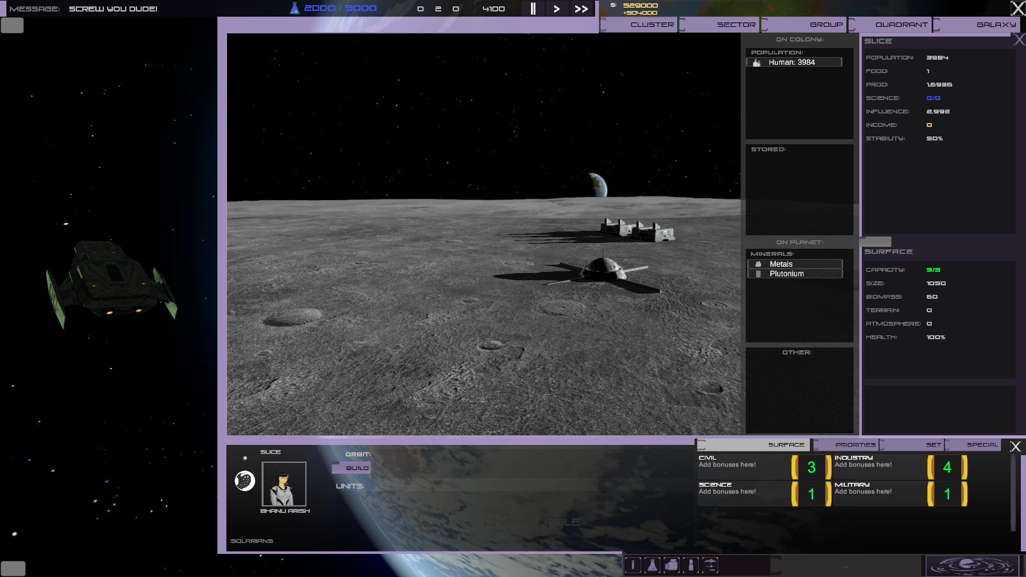Open the info icon in bottom toolbar
Viewport: 1026px width, 577px height.
[x=633, y=565]
